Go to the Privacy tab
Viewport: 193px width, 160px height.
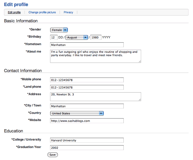[68, 12]
